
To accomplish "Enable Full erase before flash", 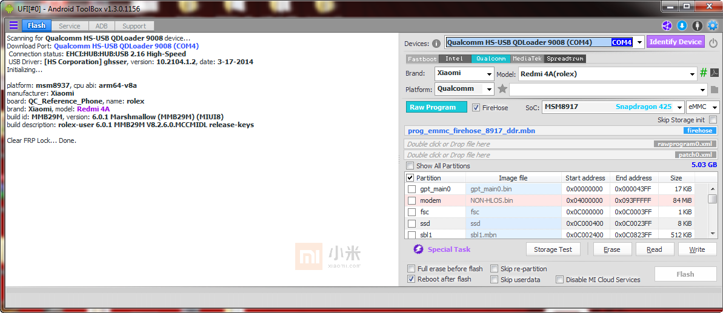I will [x=411, y=269].
